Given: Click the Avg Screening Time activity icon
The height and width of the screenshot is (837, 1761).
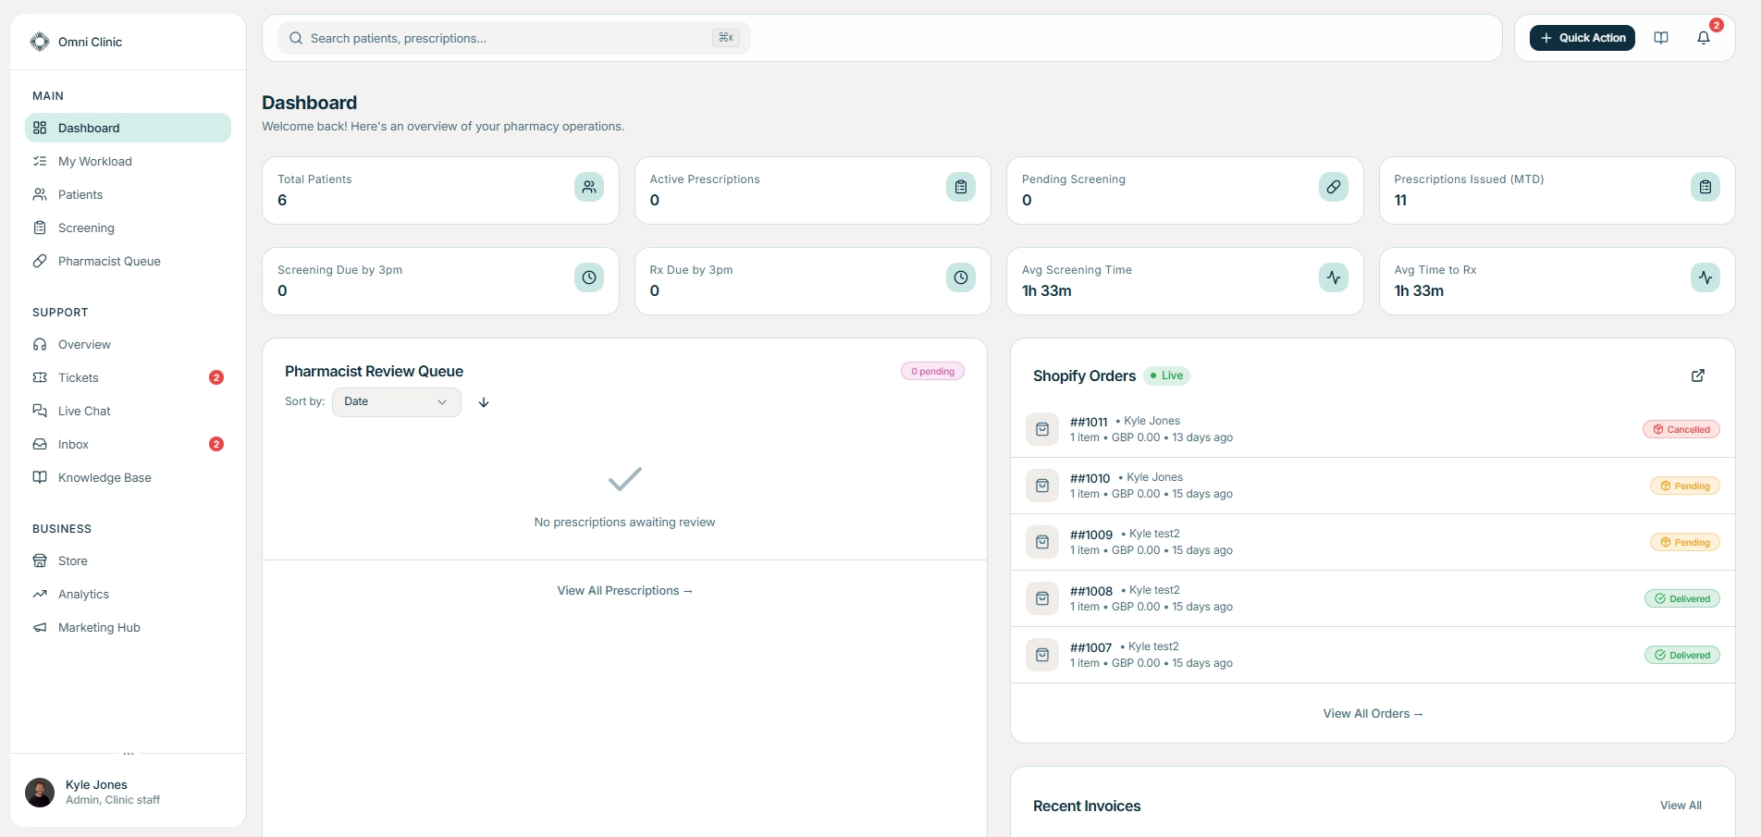Looking at the screenshot, I should click(1333, 278).
